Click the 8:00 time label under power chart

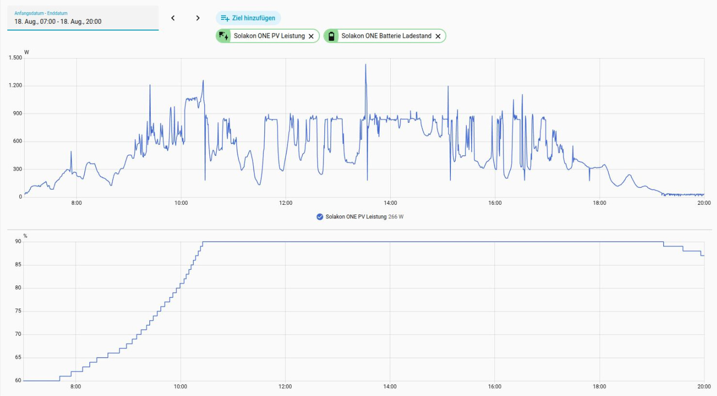77,203
